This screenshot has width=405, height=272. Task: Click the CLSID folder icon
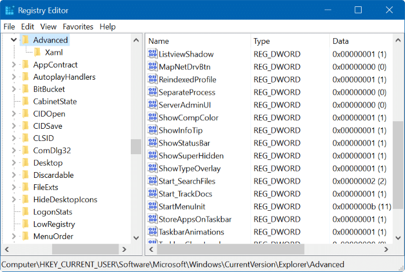tap(25, 138)
